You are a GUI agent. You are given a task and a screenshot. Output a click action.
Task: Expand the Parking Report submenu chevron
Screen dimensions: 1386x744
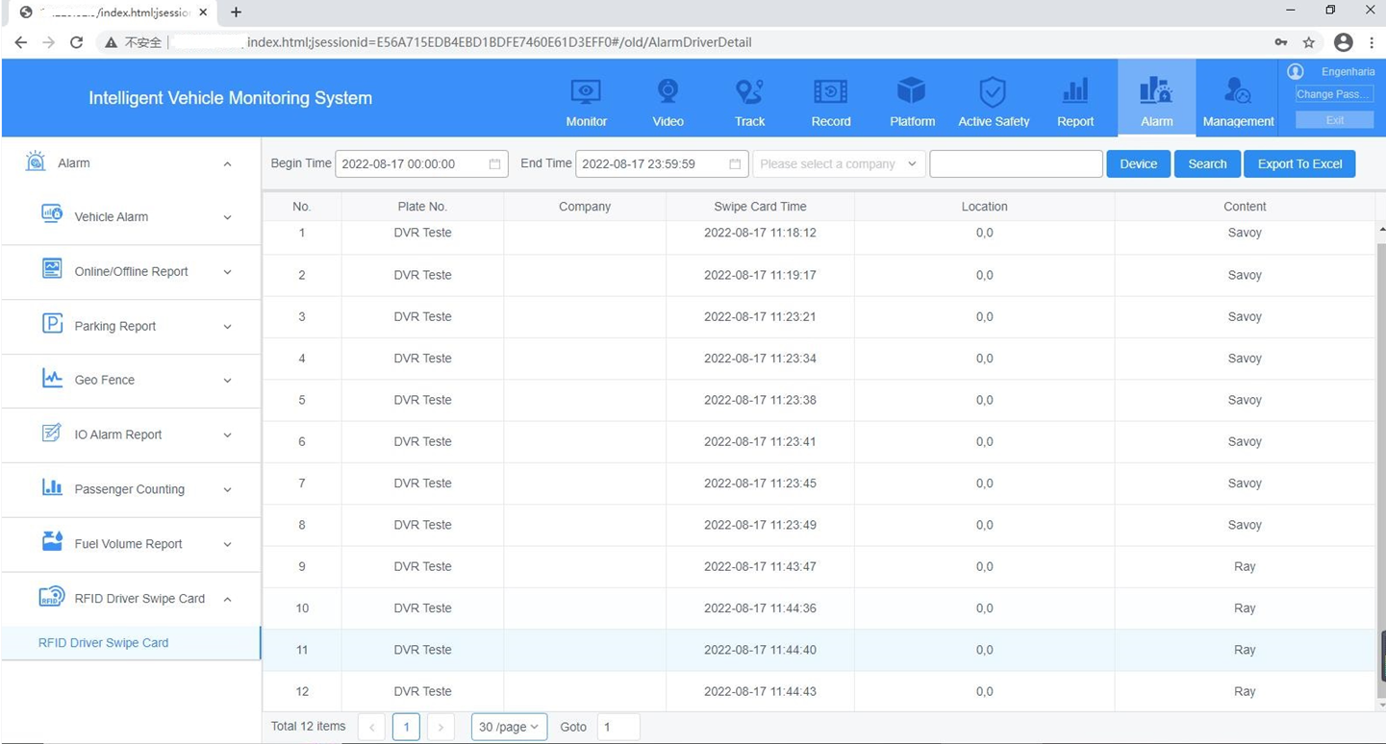tap(227, 327)
